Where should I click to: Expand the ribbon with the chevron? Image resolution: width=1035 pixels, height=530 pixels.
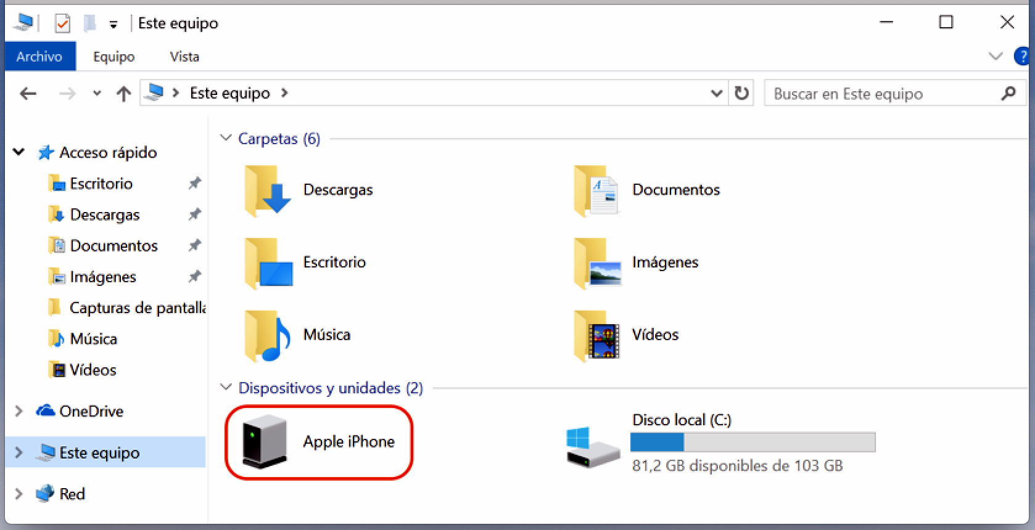pyautogui.click(x=996, y=57)
